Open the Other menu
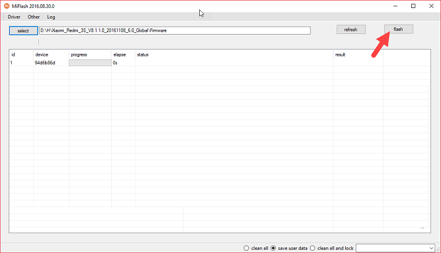Screen dimensions: 441x253 [x=33, y=17]
